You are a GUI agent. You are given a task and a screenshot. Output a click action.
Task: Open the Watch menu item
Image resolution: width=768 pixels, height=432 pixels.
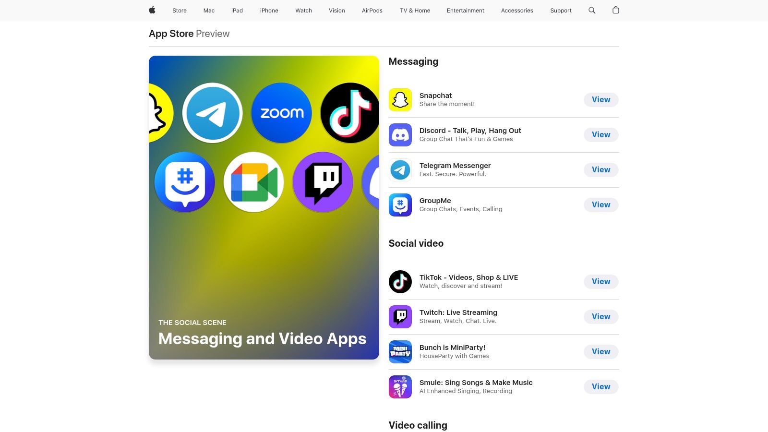point(304,11)
